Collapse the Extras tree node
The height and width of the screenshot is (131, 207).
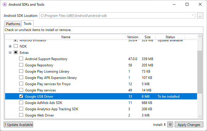tap(10, 53)
